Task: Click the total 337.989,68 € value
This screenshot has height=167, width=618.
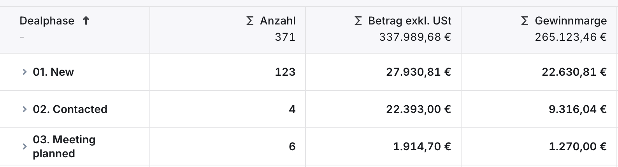Action: click(x=415, y=37)
